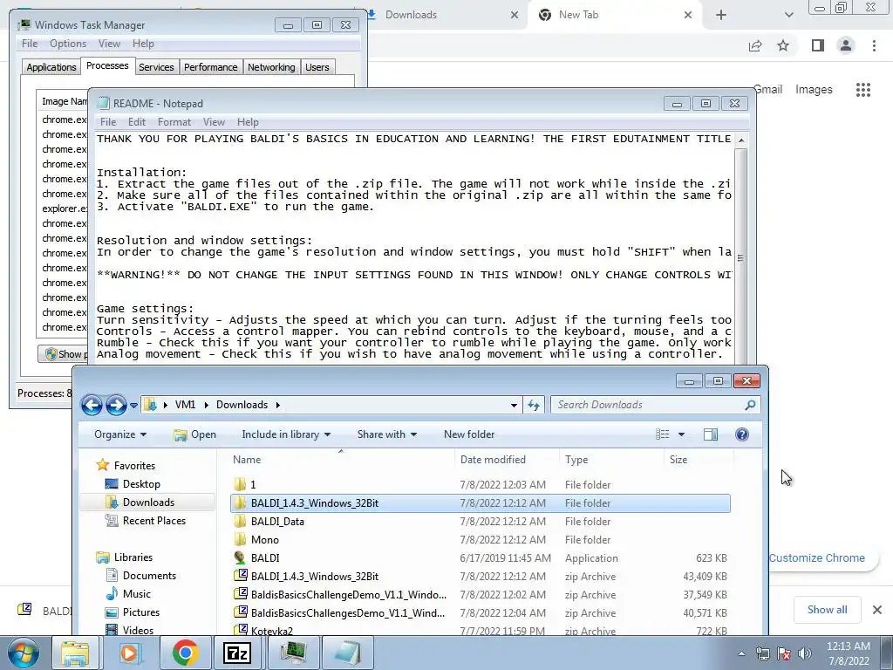This screenshot has height=670, width=893.
Task: Open Windows Explorer from the taskbar
Action: click(x=75, y=653)
